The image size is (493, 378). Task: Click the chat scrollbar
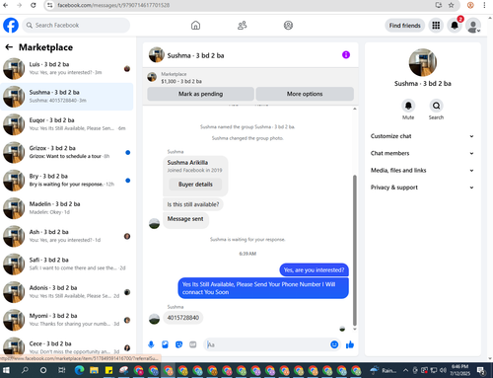tap(355, 250)
